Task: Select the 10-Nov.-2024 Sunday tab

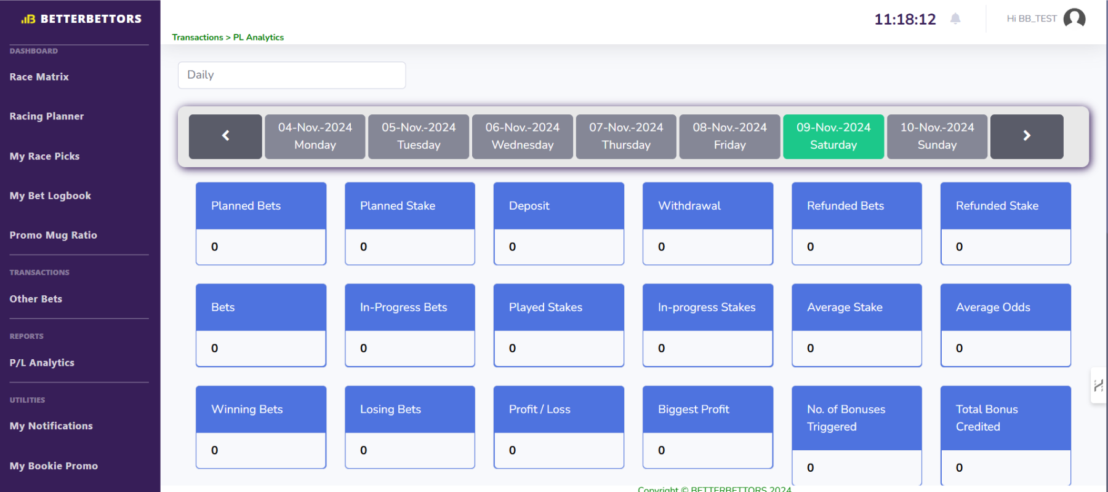Action: pyautogui.click(x=937, y=136)
